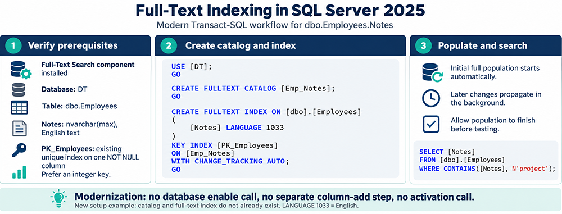This screenshot has height=214, width=562.
Task: Click the database refresh icon by Initial full population
Action: click(433, 72)
